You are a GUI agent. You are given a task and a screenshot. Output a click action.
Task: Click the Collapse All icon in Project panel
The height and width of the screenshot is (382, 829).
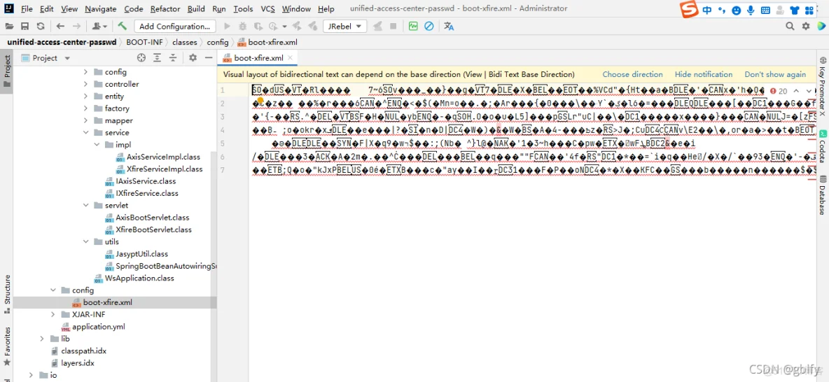point(173,58)
